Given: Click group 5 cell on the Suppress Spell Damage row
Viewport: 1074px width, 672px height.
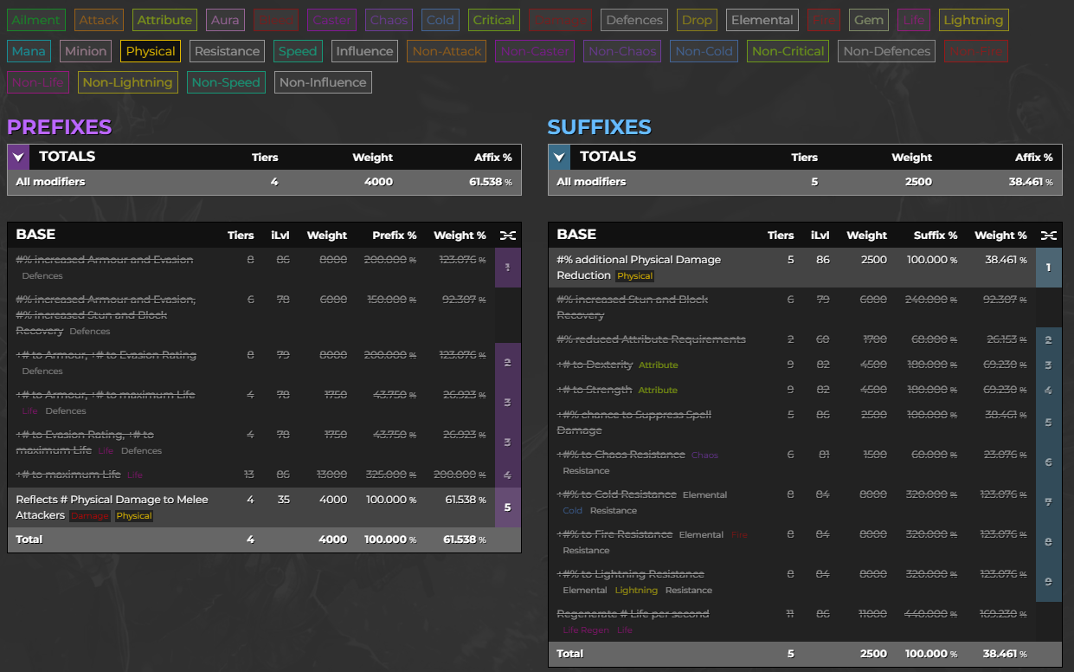Looking at the screenshot, I should (1049, 423).
